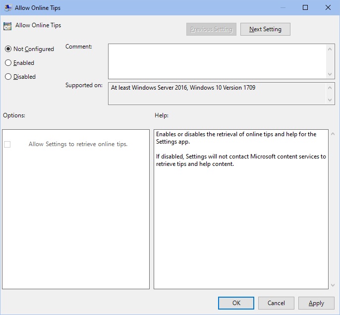
Task: Tick Allow Settings to retrieve online tips checkbox
Action: pyautogui.click(x=7, y=144)
